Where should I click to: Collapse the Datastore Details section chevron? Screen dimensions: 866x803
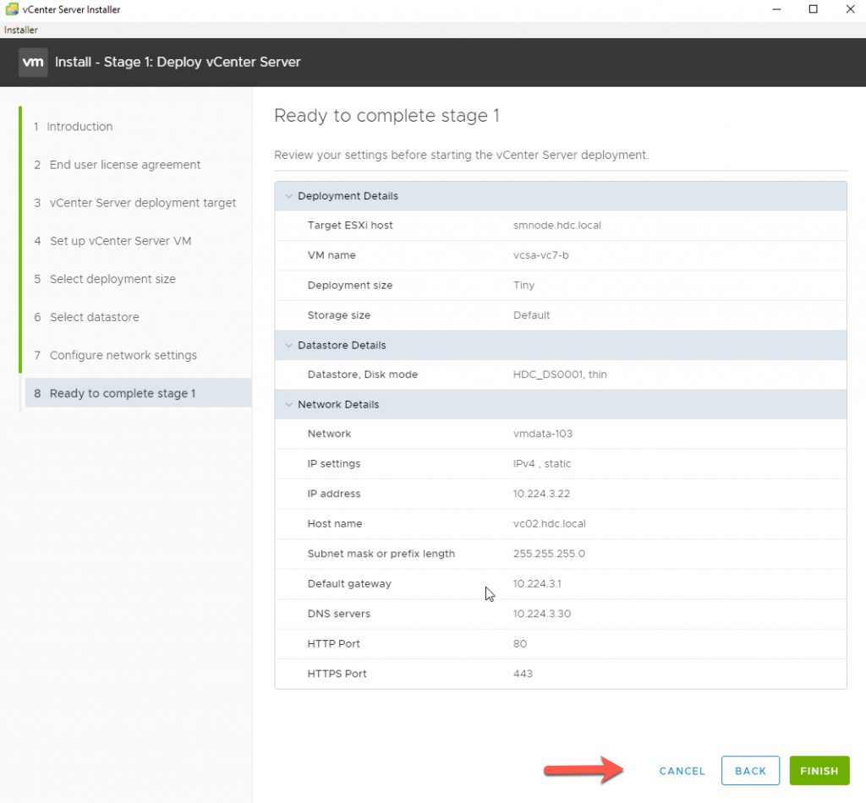click(288, 346)
